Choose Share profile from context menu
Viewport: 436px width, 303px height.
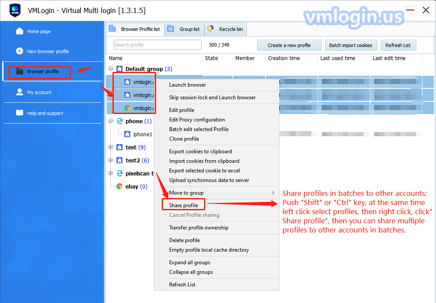(184, 205)
